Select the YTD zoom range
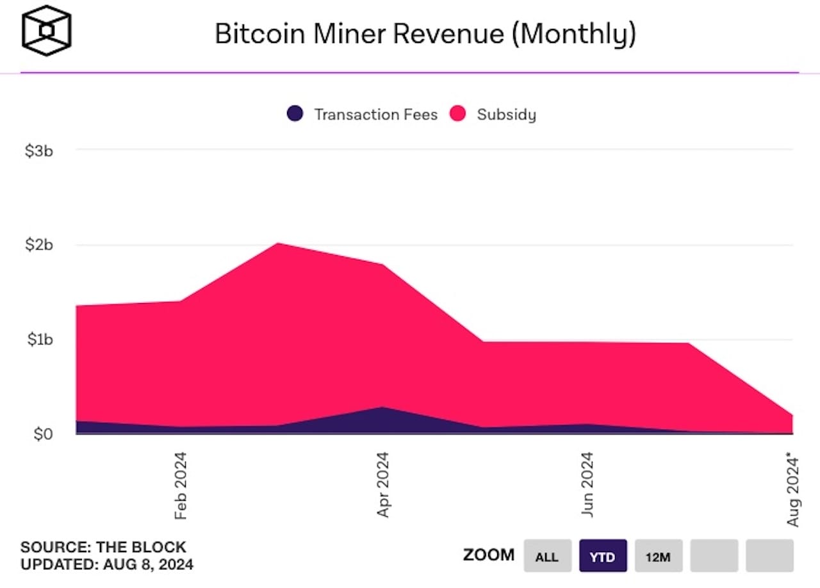The height and width of the screenshot is (588, 820). 603,556
